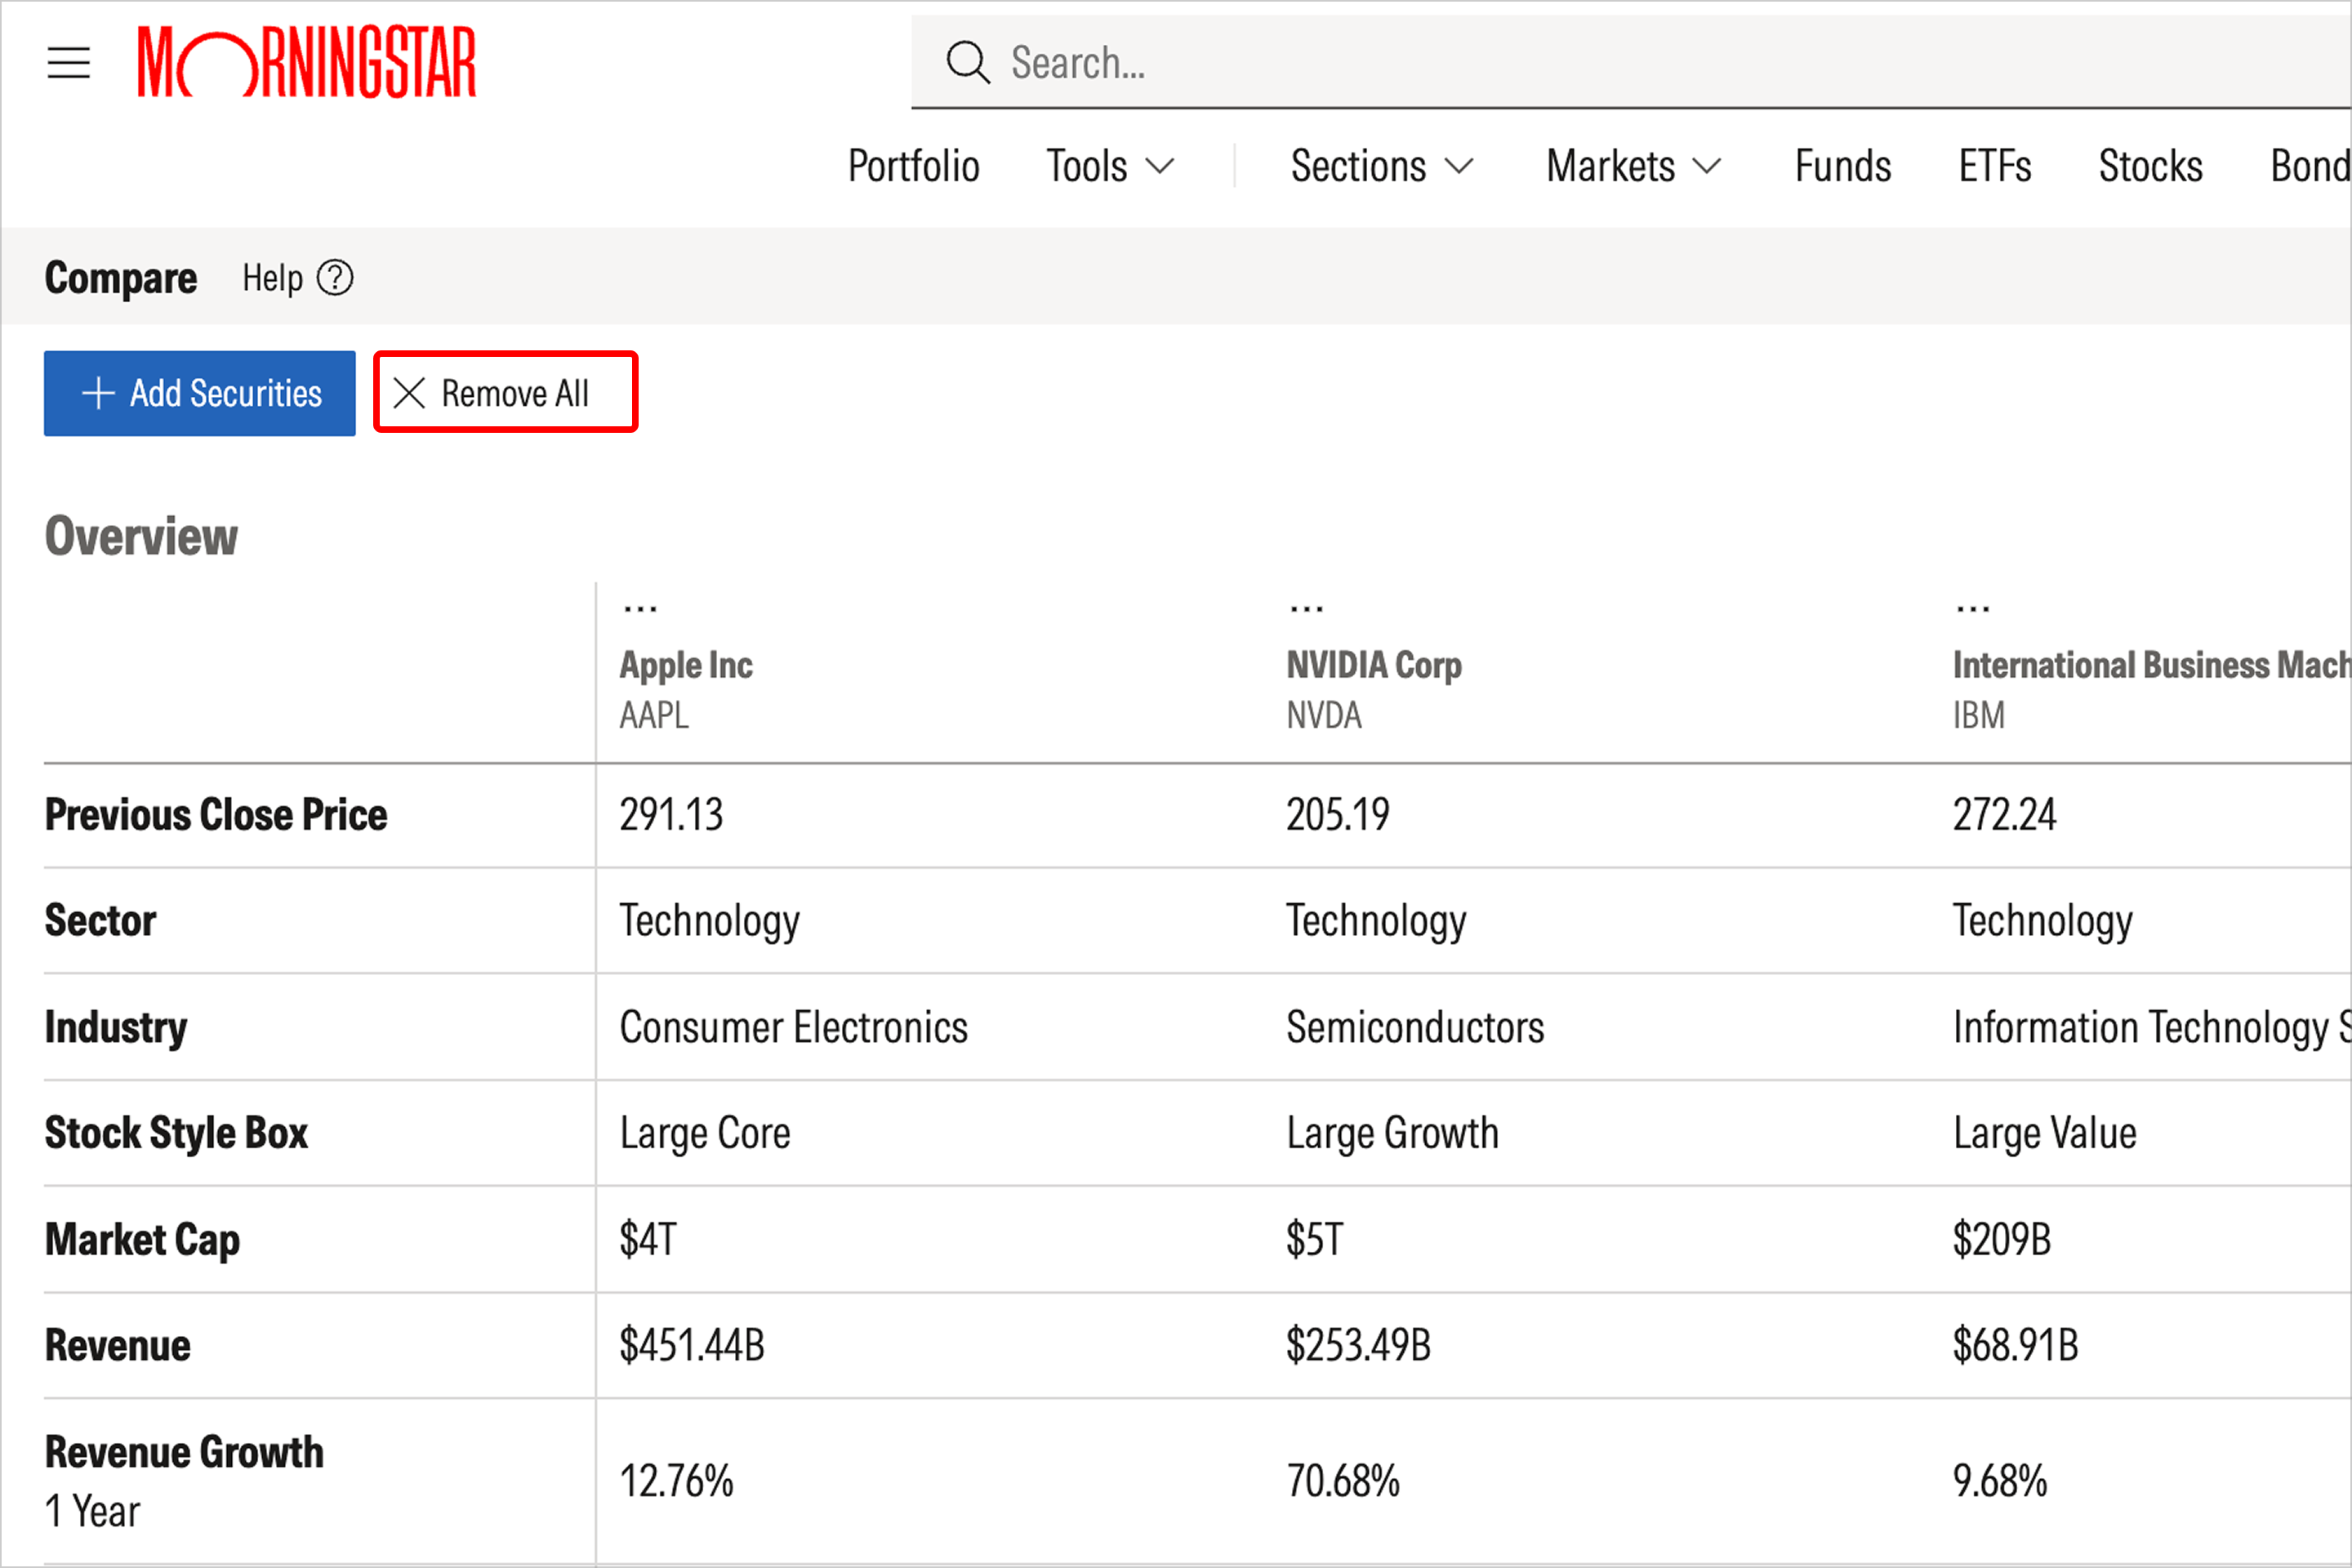The width and height of the screenshot is (2352, 1568).
Task: Click the search magnifier icon
Action: 967,62
